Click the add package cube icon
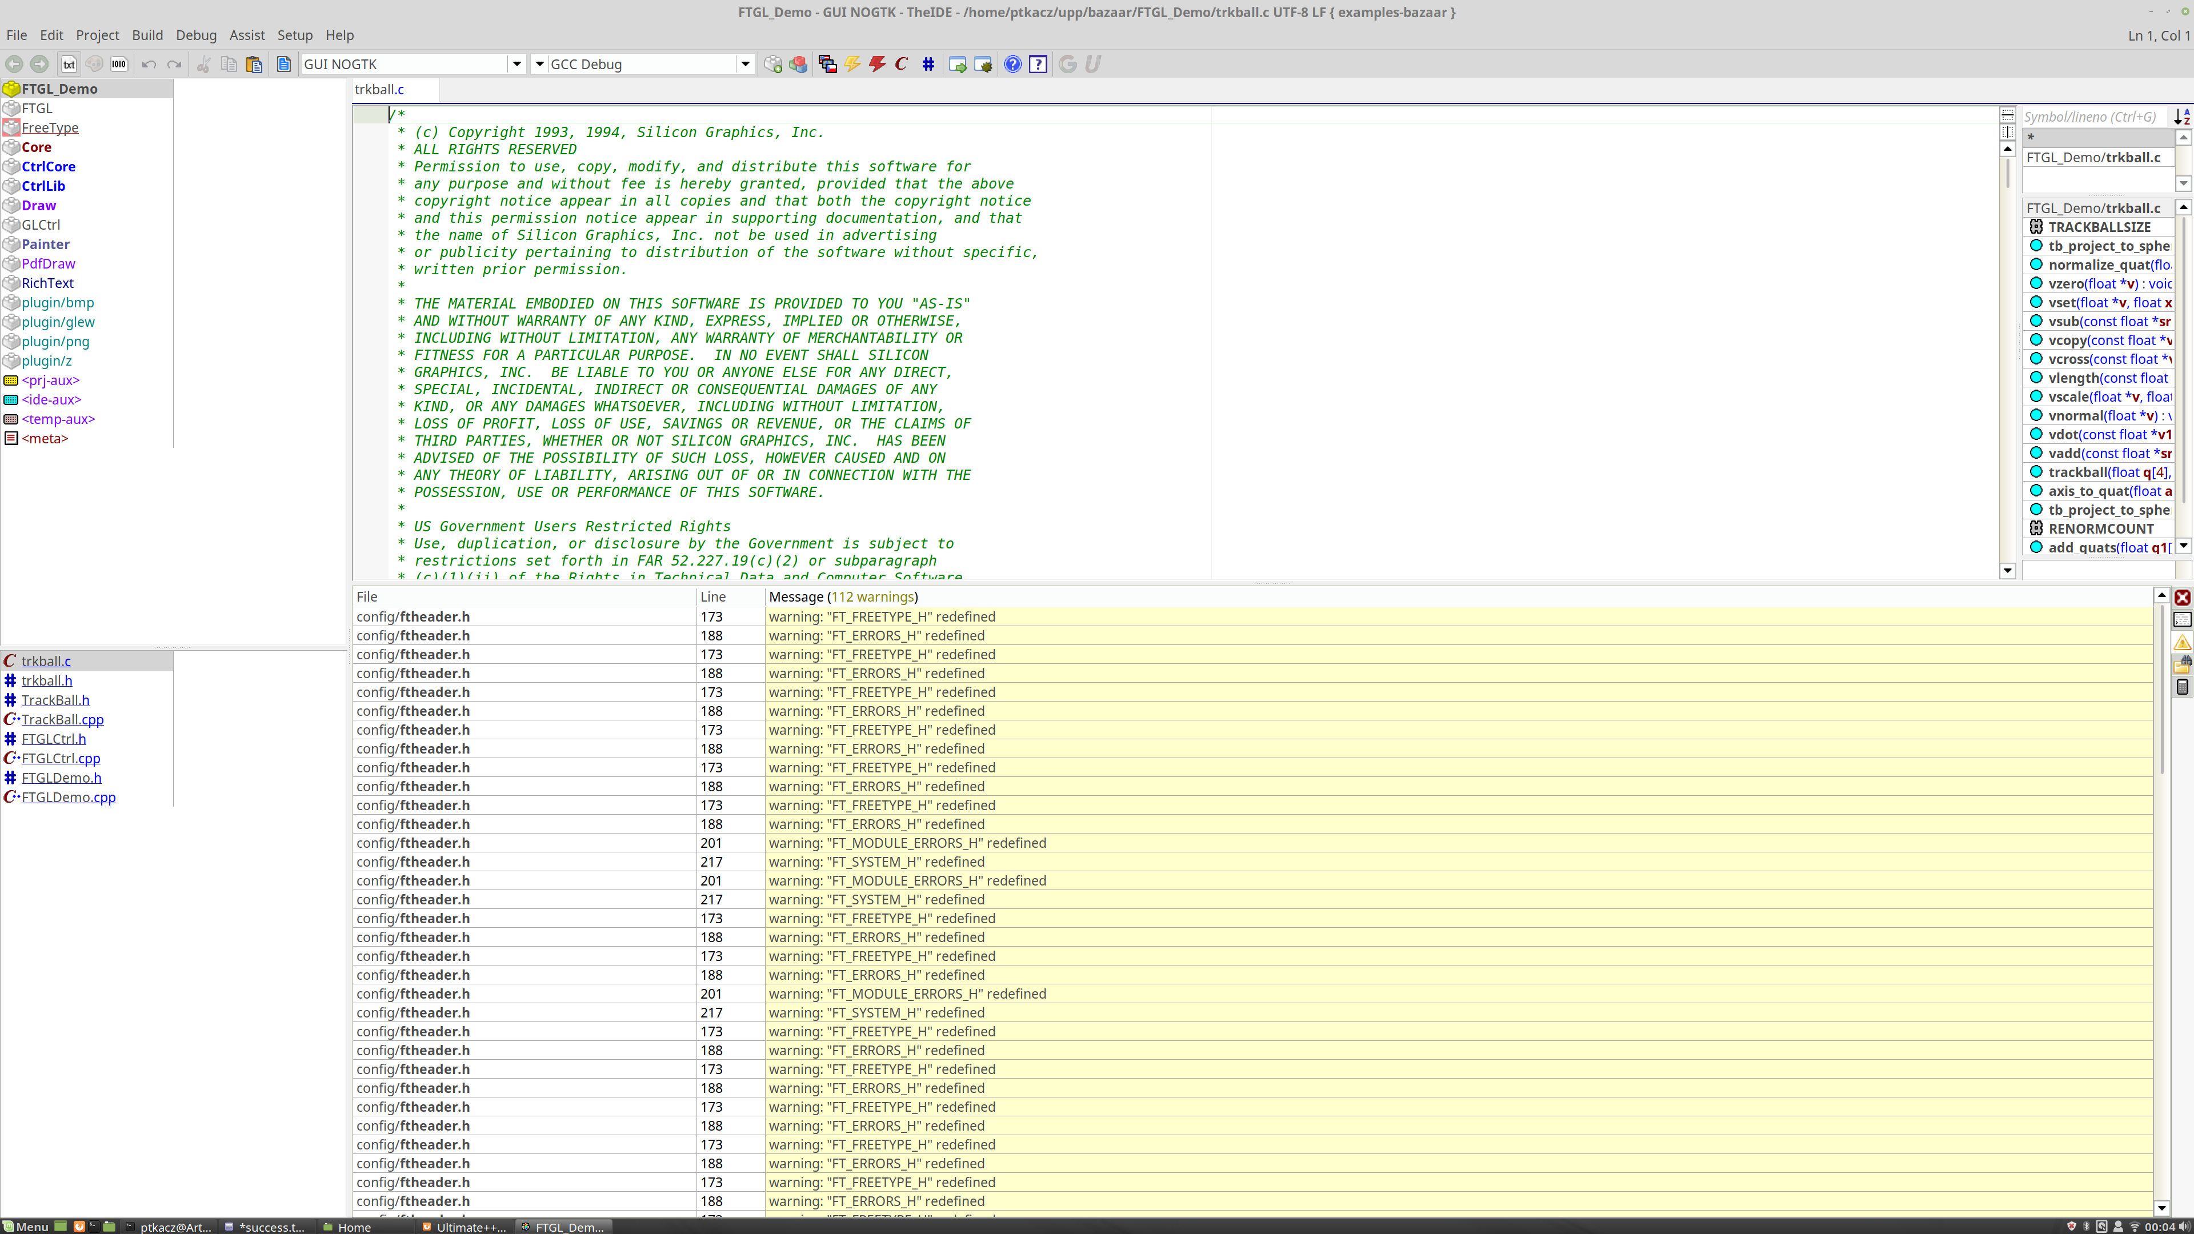 click(x=772, y=64)
